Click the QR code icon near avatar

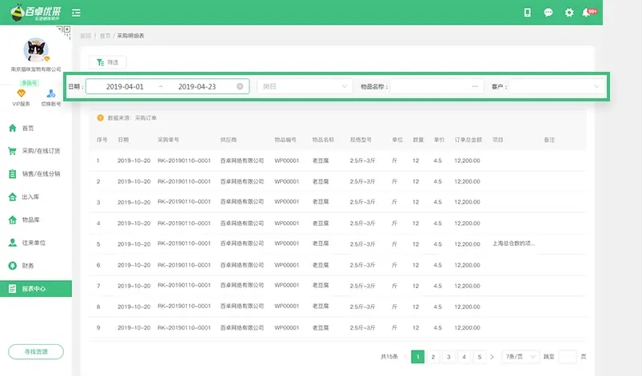pyautogui.click(x=66, y=30)
